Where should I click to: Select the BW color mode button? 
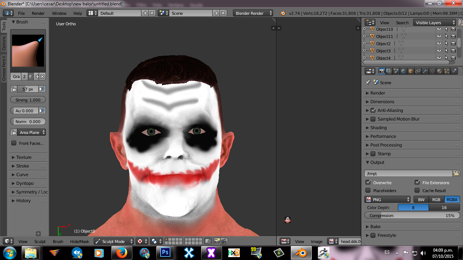click(421, 199)
